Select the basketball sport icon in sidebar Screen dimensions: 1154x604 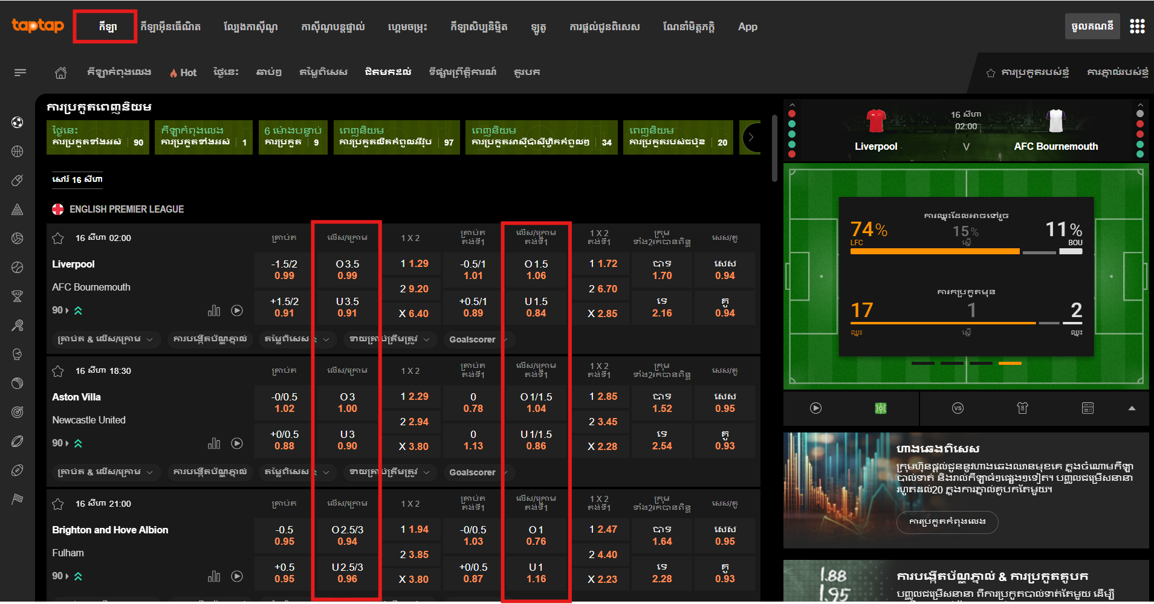pyautogui.click(x=18, y=152)
